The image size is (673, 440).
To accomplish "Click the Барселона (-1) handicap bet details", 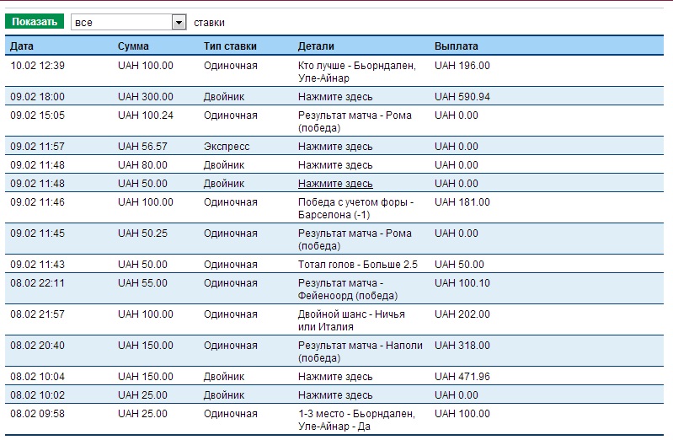I will click(355, 208).
